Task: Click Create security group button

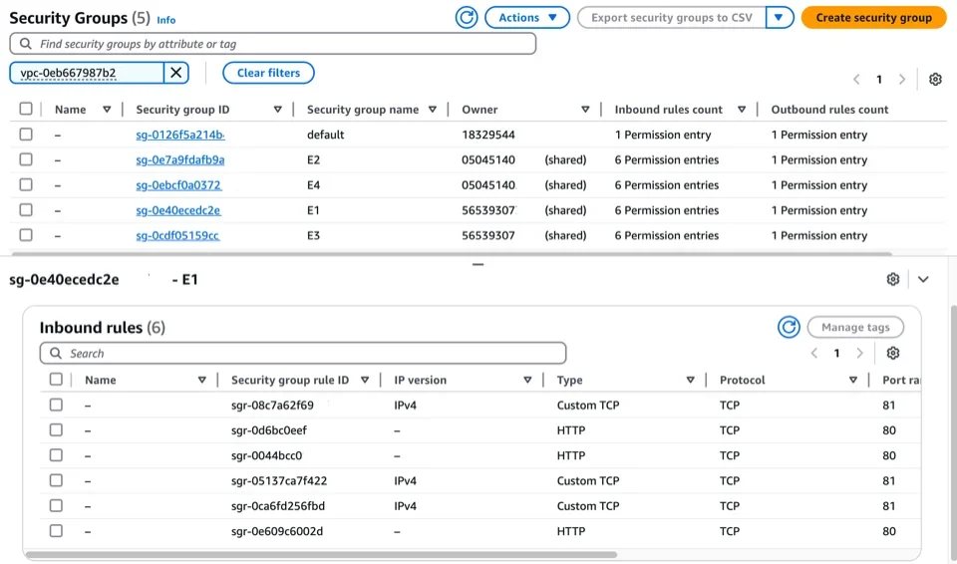Action: (873, 17)
